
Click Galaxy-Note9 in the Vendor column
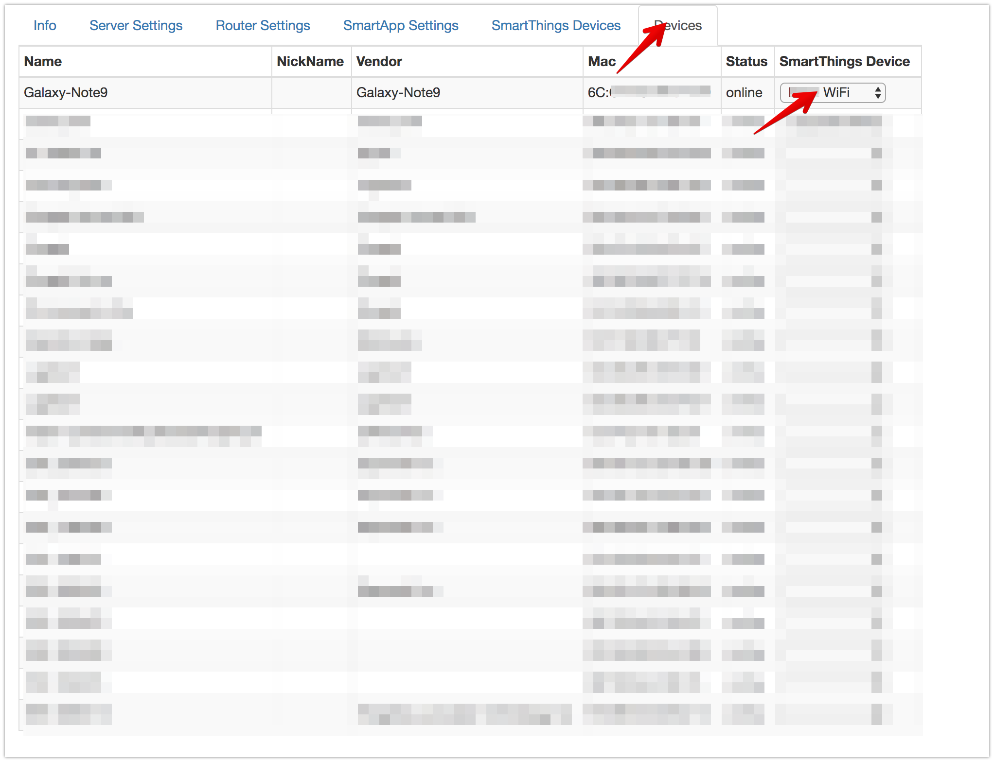398,92
